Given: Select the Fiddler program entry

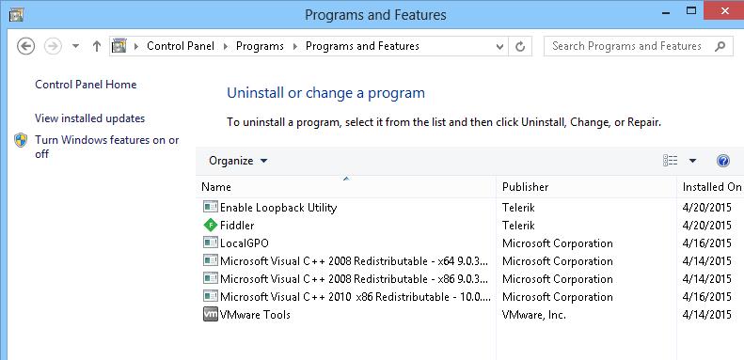Looking at the screenshot, I should coord(237,226).
